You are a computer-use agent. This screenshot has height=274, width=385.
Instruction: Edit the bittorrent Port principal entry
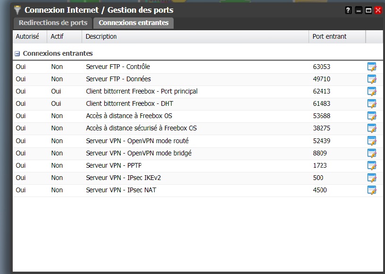click(x=372, y=92)
